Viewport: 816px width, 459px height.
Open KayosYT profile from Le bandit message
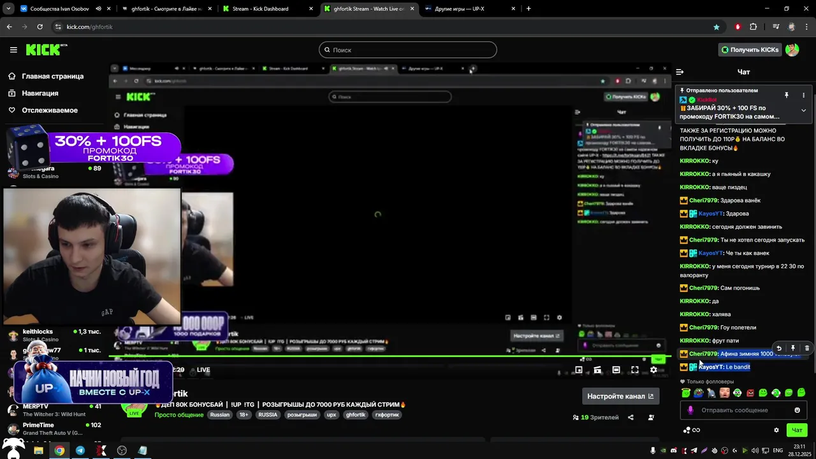[710, 367]
